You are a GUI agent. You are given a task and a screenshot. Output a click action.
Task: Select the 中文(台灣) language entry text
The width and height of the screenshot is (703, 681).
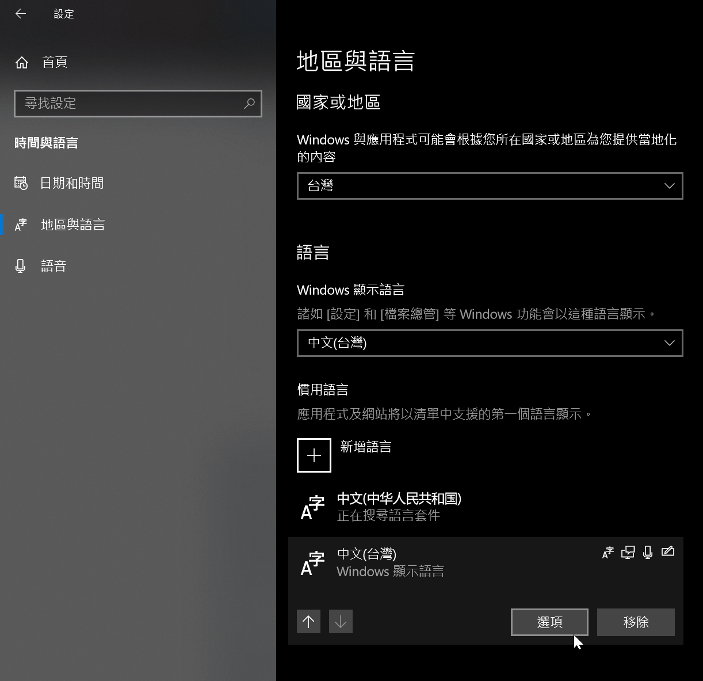(366, 554)
